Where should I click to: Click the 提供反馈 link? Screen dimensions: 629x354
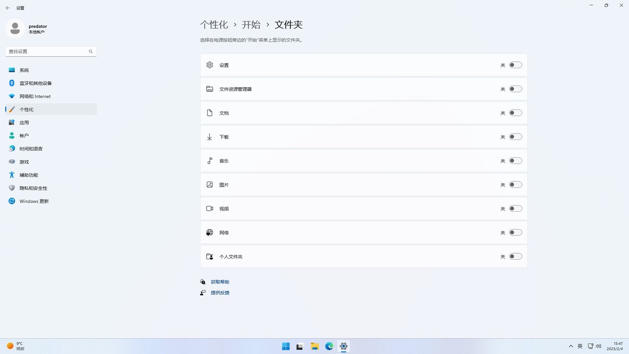(x=220, y=292)
